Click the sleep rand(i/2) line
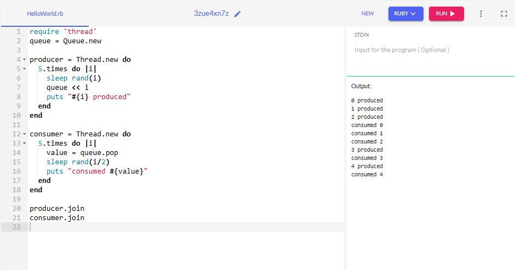 (x=78, y=162)
